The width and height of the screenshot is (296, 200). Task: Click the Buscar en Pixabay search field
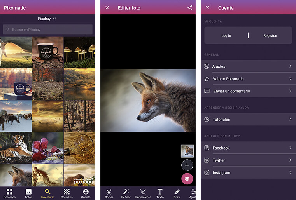pos(47,30)
